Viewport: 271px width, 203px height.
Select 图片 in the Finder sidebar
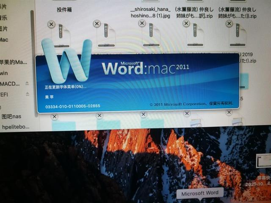[x=3, y=29]
